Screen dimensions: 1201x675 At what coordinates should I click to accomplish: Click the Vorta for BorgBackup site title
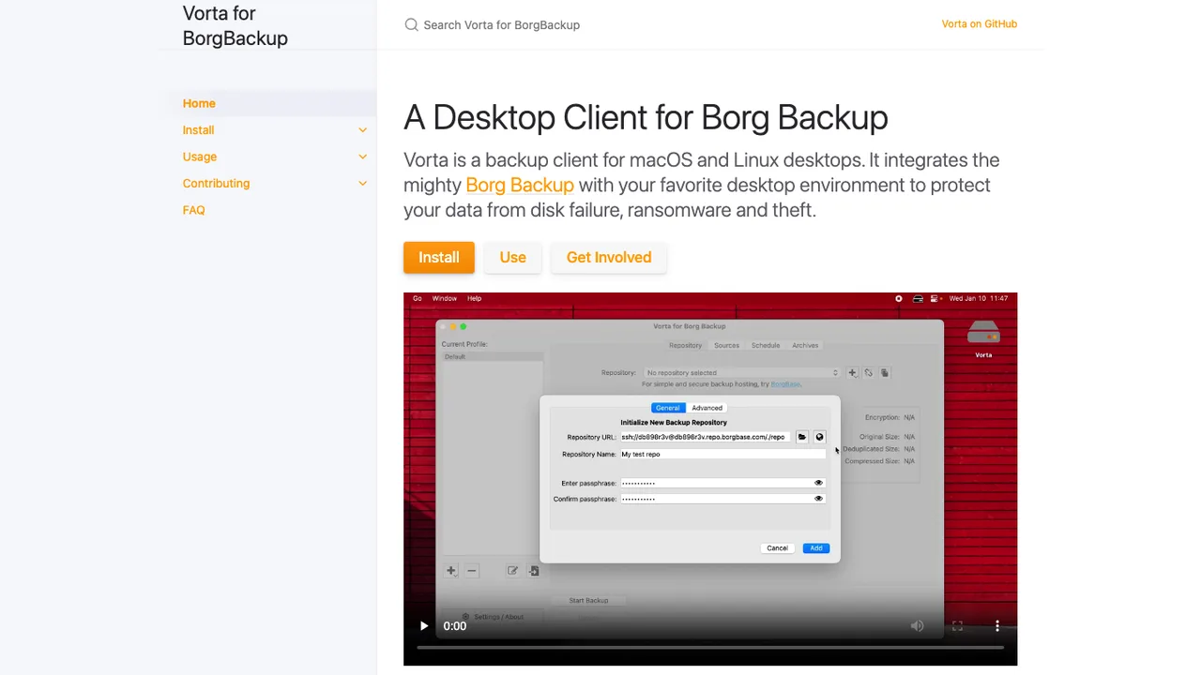point(235,25)
